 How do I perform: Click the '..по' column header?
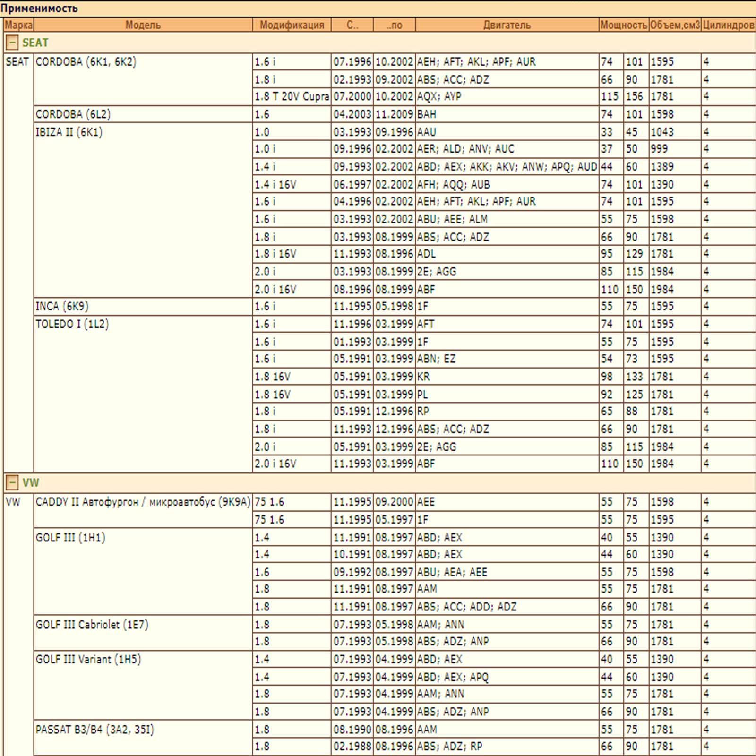(x=394, y=25)
